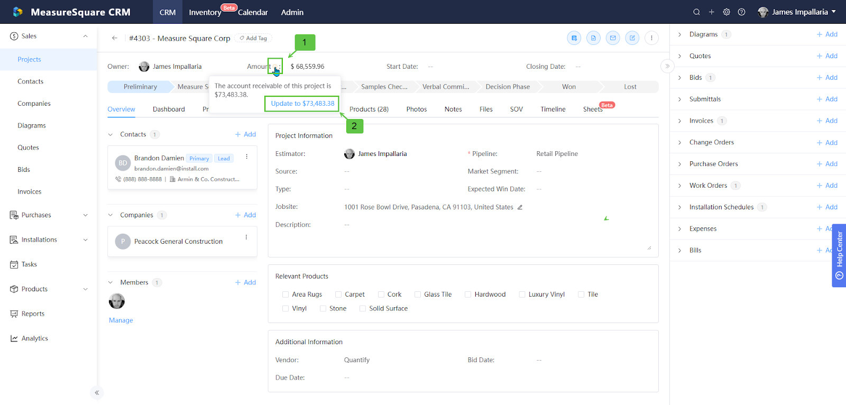Screen dimensions: 846x405
Task: Check the Cork checkbox
Action: 381,294
